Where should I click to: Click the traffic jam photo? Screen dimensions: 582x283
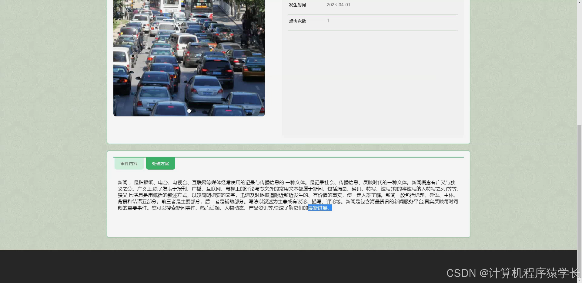(189, 58)
